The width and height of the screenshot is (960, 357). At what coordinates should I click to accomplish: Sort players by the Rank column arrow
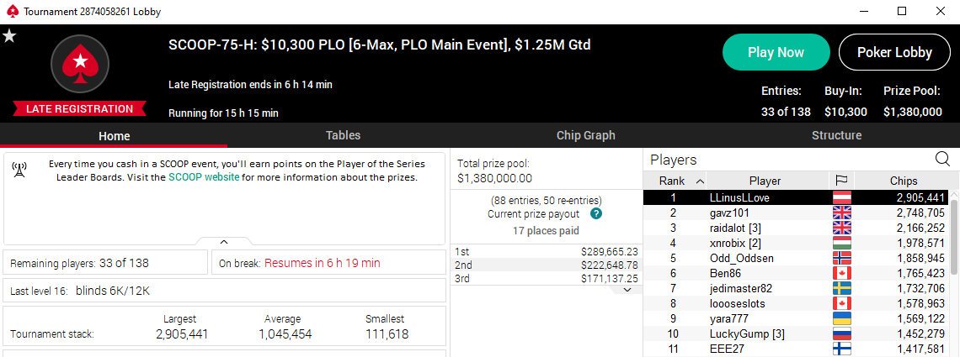(699, 181)
